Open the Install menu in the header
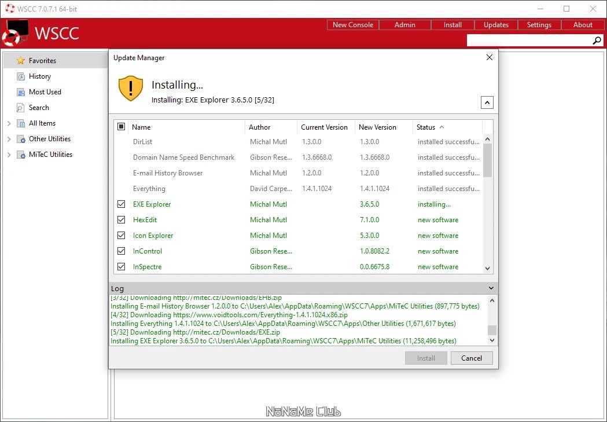The image size is (607, 422). click(453, 25)
